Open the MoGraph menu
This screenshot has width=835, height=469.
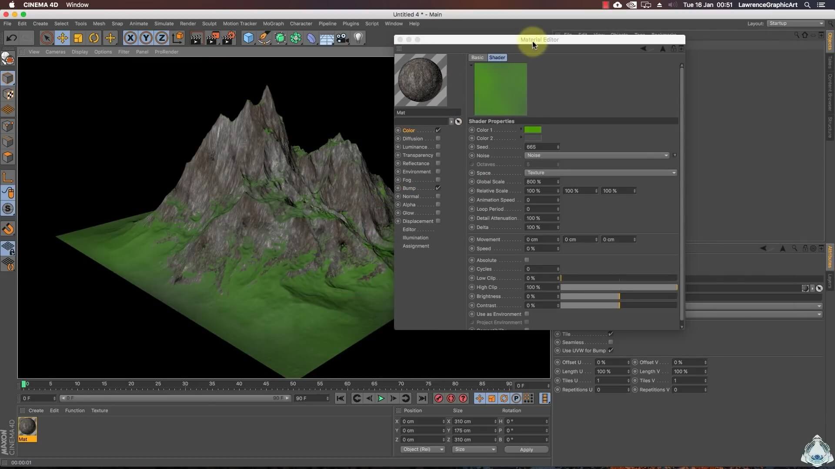pyautogui.click(x=273, y=23)
